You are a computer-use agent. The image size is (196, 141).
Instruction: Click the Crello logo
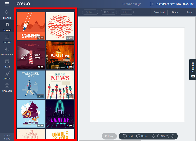(x=23, y=4)
